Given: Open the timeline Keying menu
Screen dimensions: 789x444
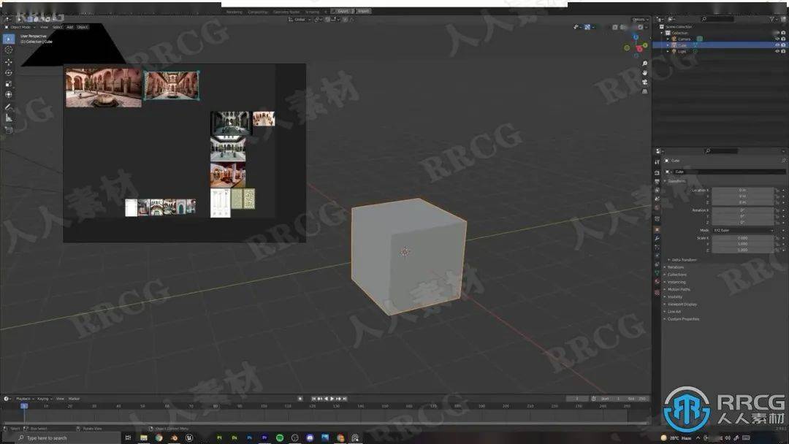Looking at the screenshot, I should 44,399.
